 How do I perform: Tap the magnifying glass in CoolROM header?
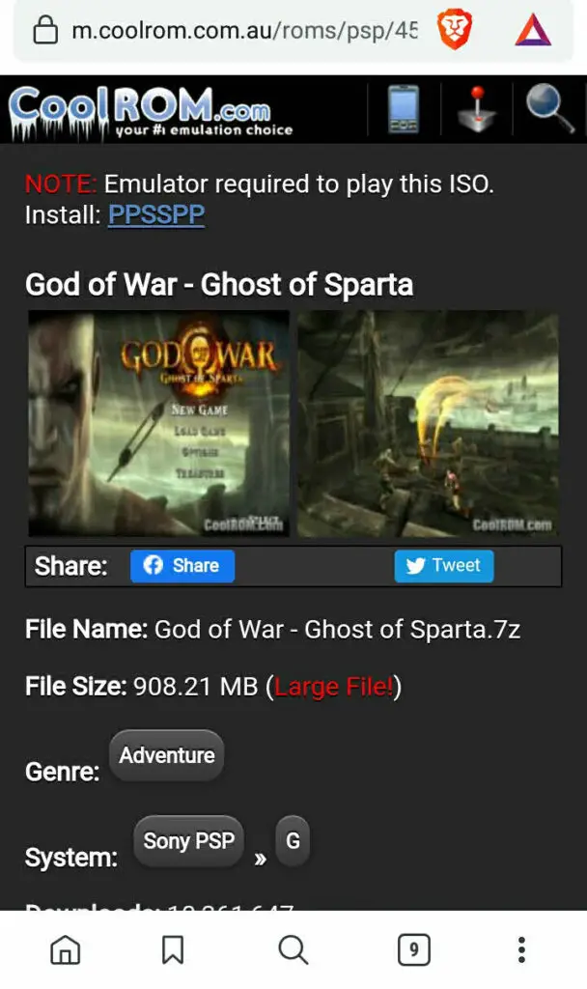549,109
